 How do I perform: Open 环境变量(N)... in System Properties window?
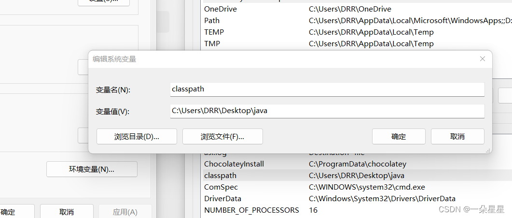[92, 169]
